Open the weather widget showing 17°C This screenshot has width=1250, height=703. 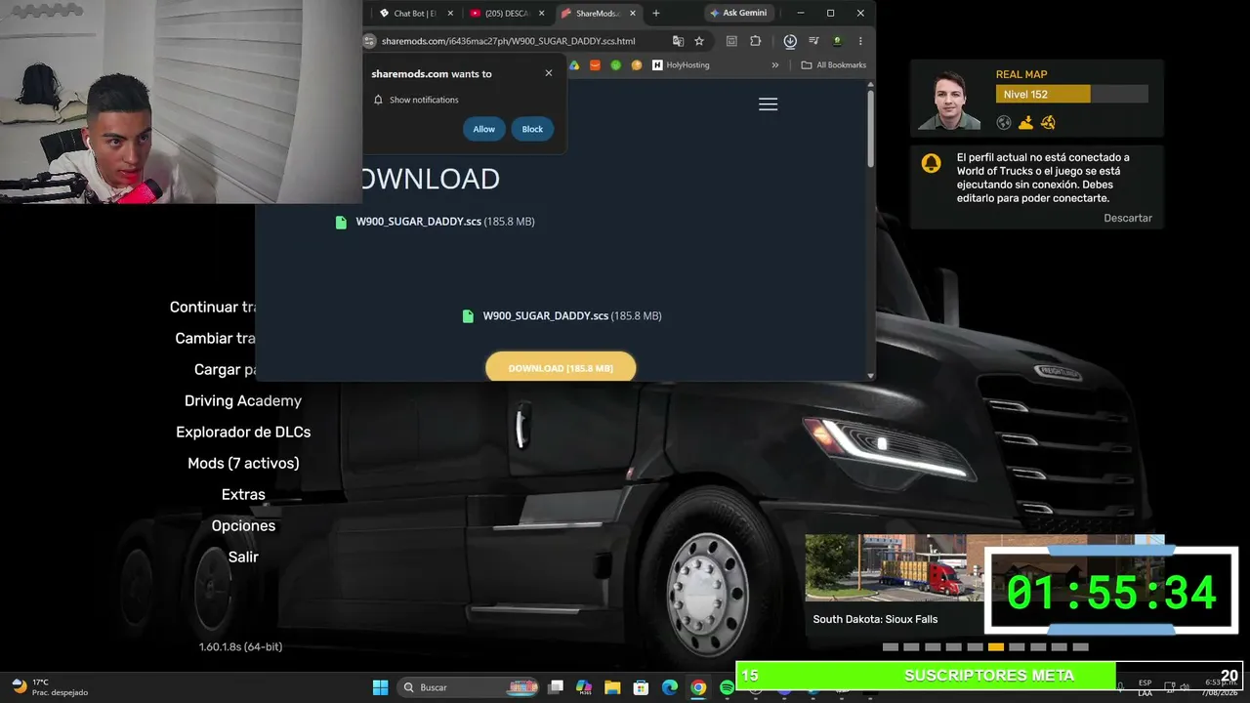49,687
